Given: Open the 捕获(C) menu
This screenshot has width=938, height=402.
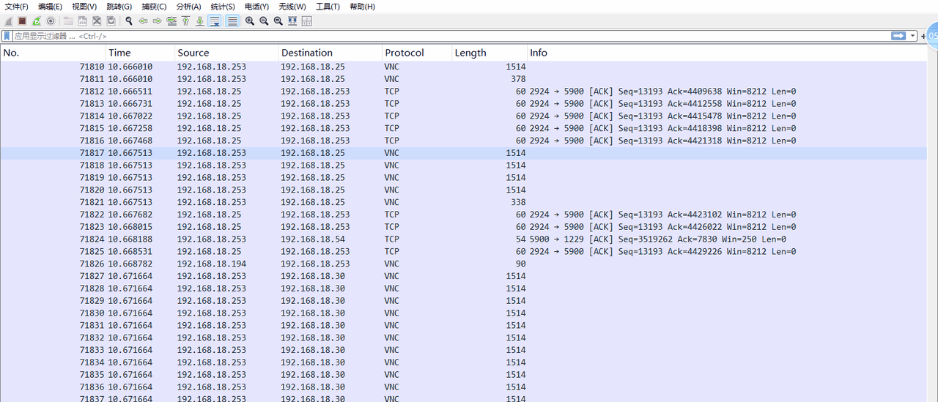Looking at the screenshot, I should point(154,7).
